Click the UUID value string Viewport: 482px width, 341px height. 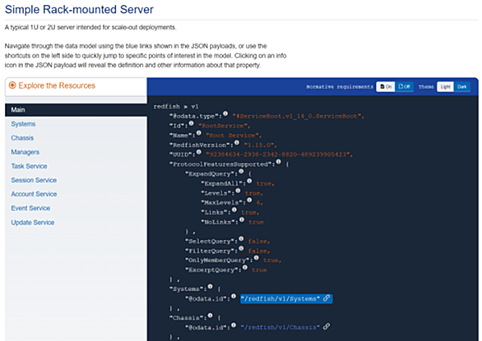pos(279,154)
